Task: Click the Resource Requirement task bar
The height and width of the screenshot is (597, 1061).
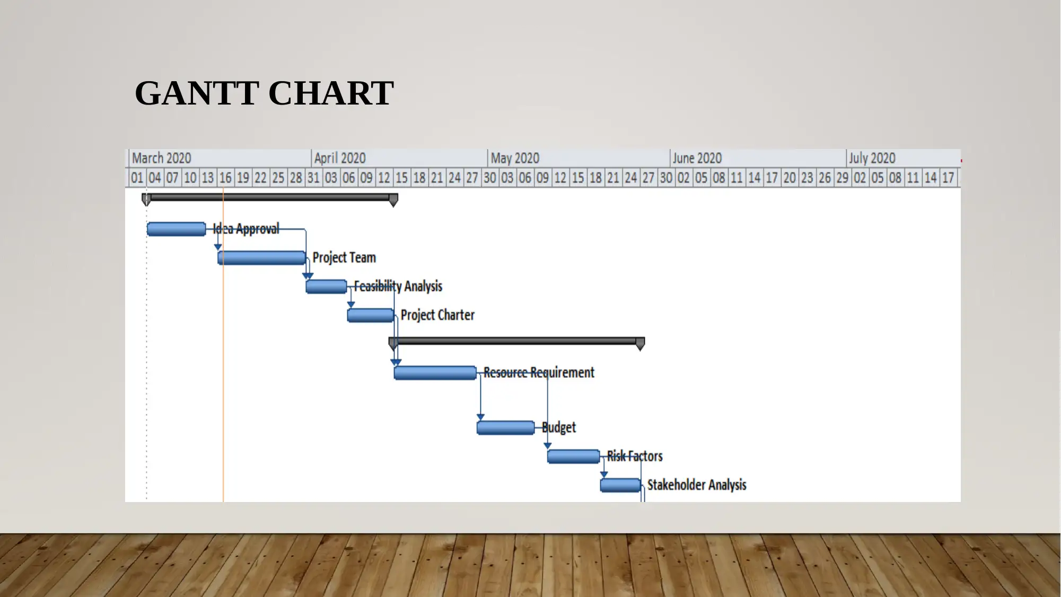Action: pos(436,372)
